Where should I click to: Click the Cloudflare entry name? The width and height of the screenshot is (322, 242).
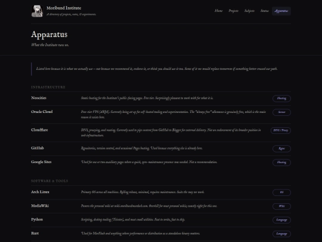pos(39,130)
